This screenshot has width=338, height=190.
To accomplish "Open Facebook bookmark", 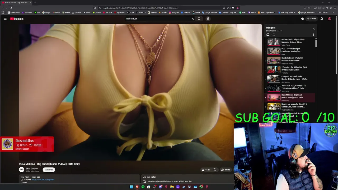I will click(186, 12).
